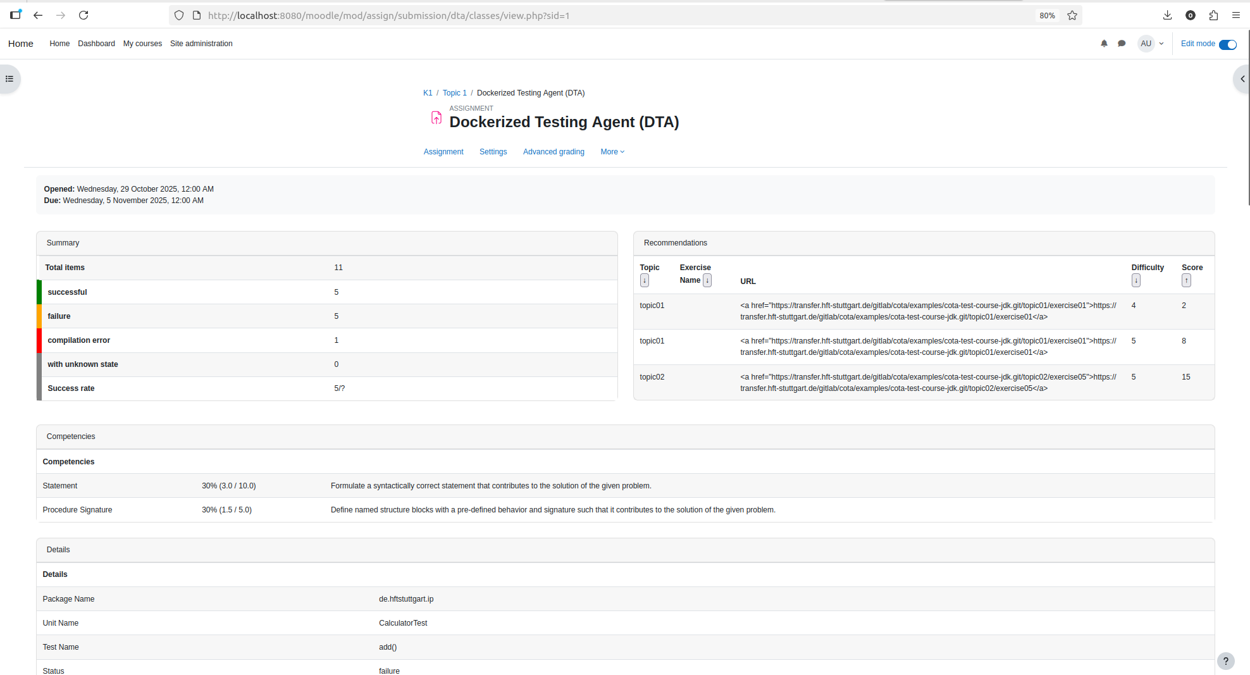Open messaging speech bubble icon
The image size is (1250, 675).
pos(1122,44)
